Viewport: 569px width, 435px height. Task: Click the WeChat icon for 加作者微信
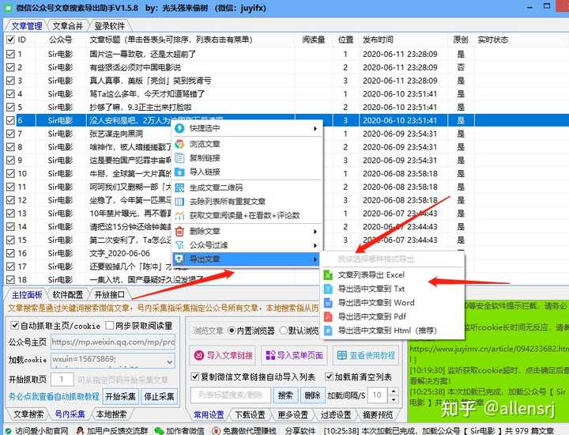tap(159, 430)
